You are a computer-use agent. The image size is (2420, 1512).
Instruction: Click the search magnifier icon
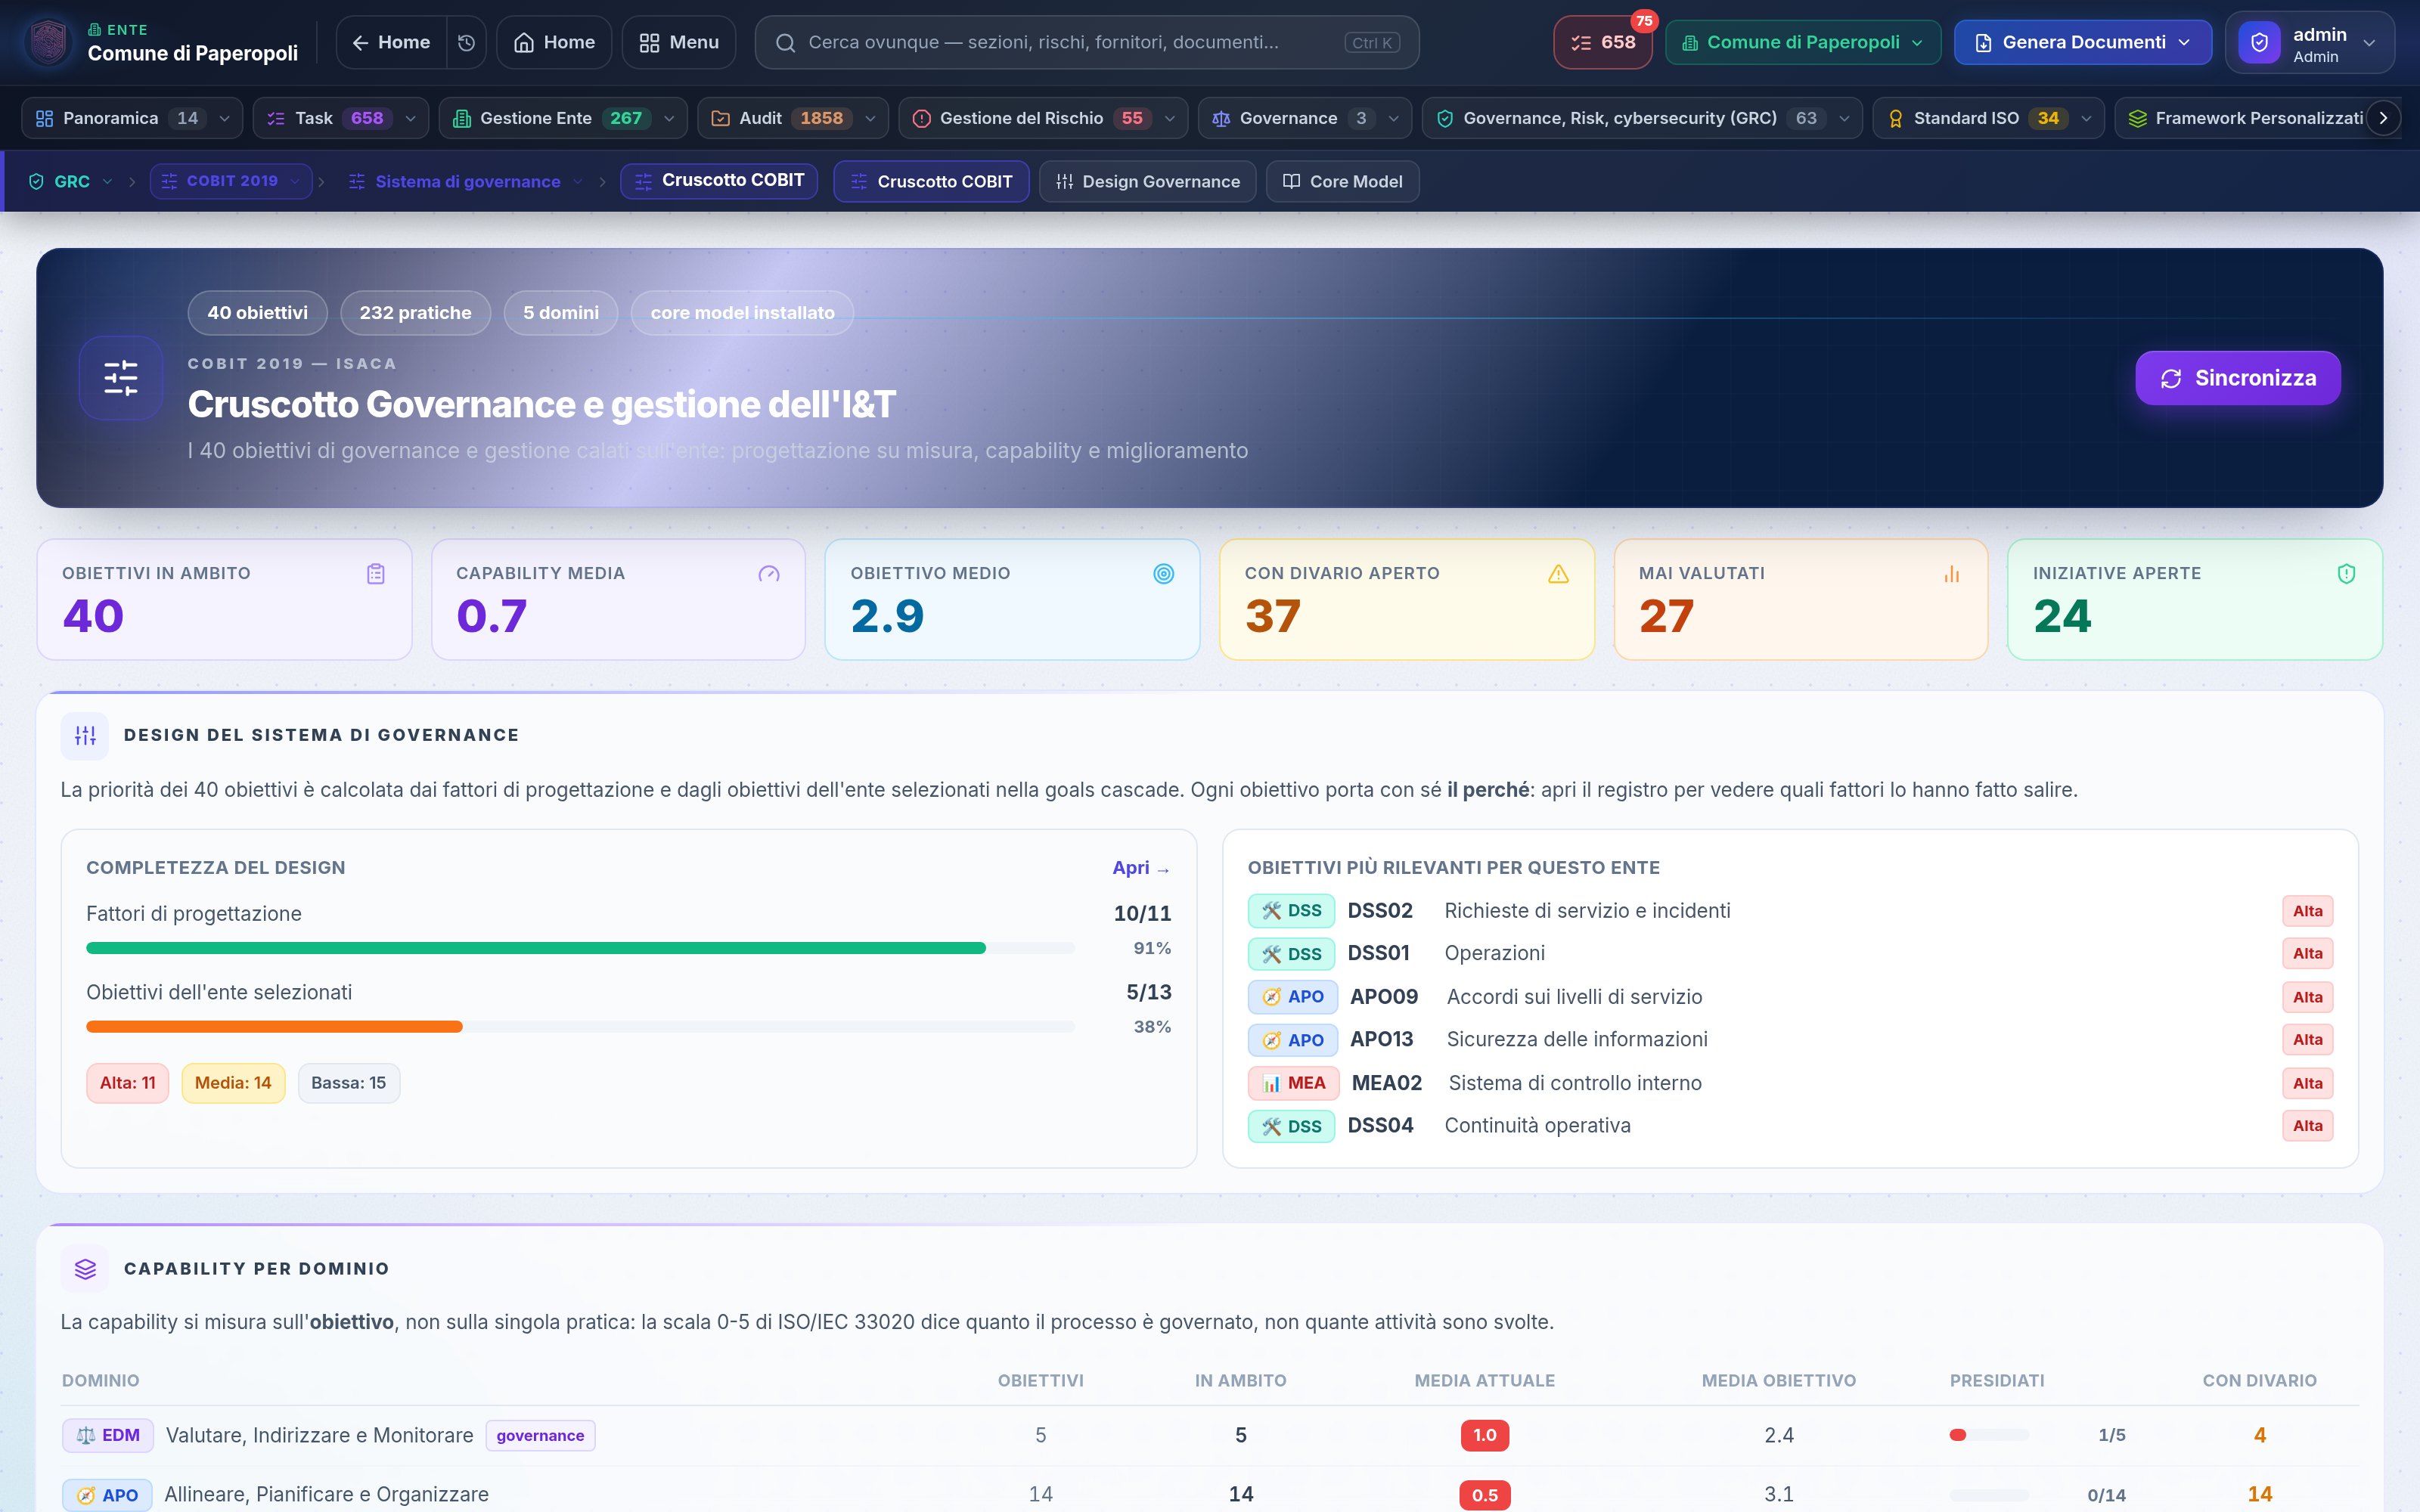785,42
